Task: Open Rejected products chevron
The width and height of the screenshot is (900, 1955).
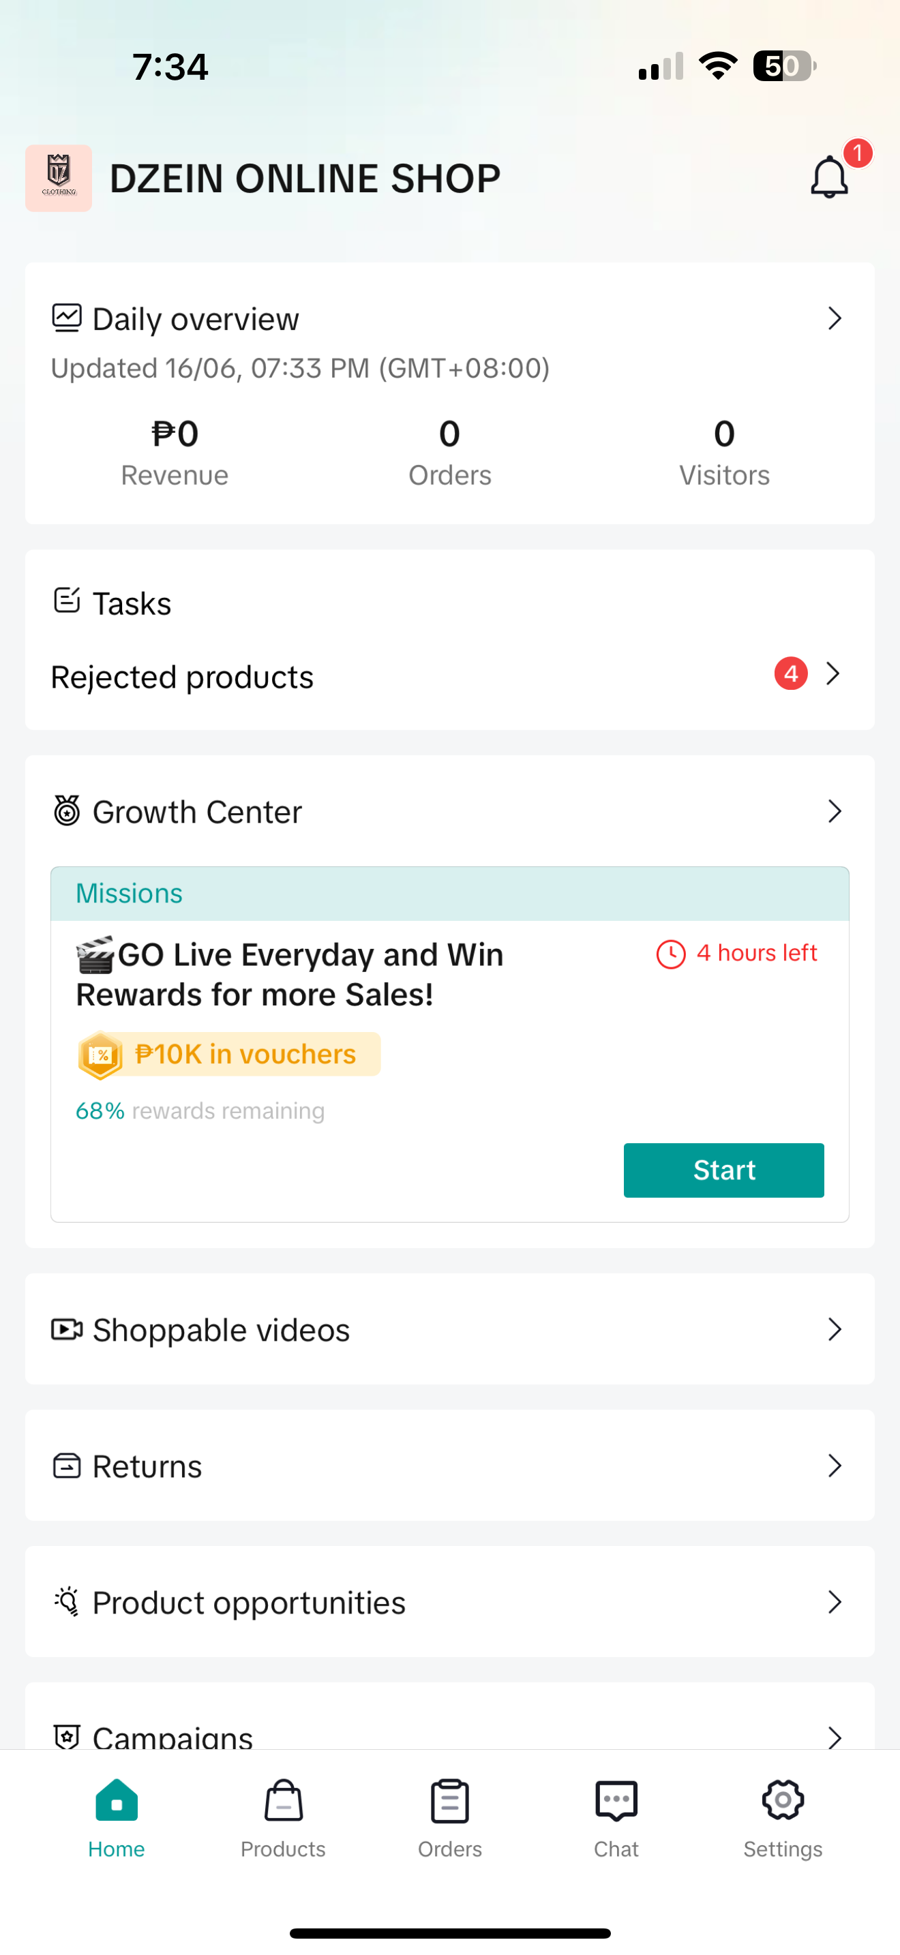Action: pos(833,674)
